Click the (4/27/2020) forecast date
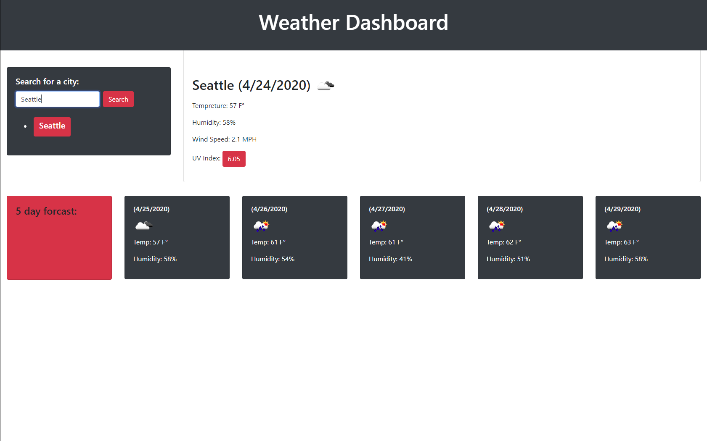Viewport: 707px width, 441px height. (x=387, y=209)
